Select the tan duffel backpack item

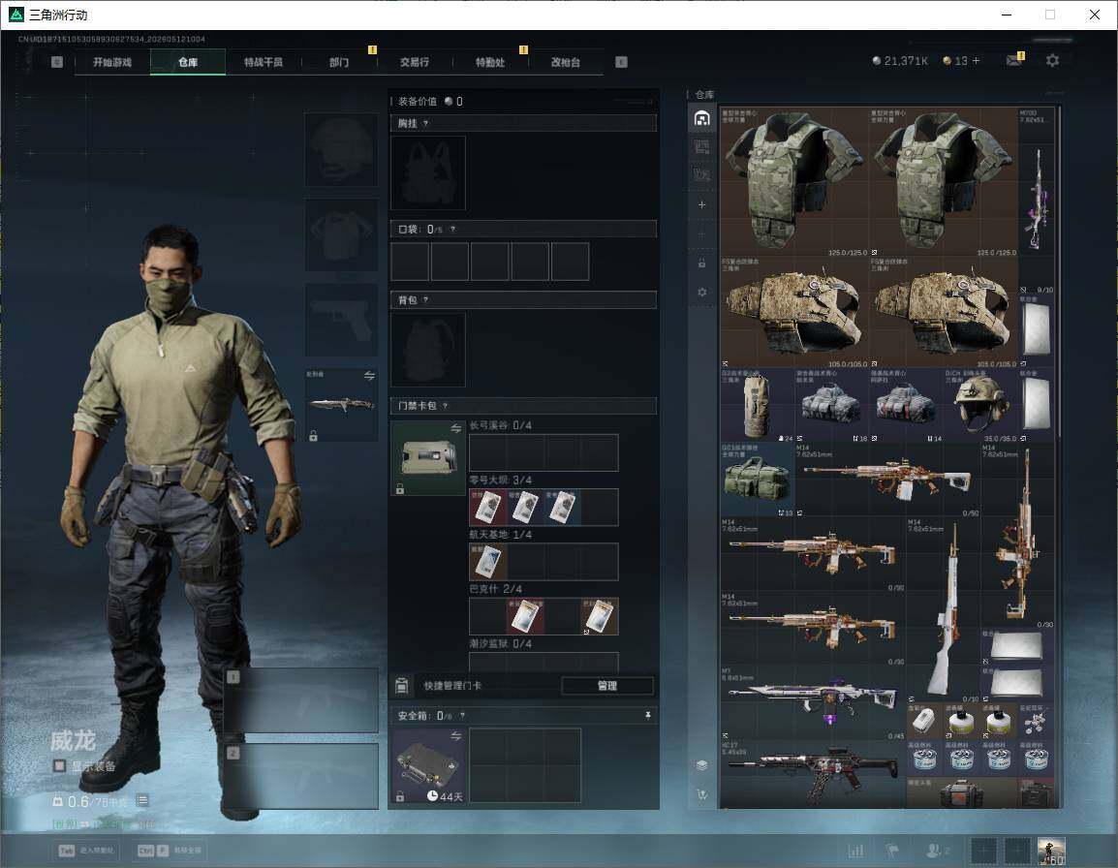pyautogui.click(x=758, y=405)
